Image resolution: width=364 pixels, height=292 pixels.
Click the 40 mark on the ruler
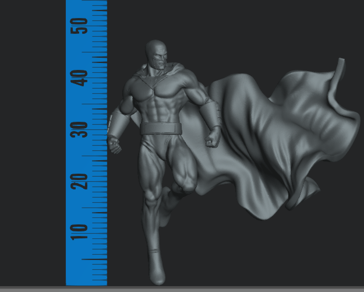(x=79, y=78)
